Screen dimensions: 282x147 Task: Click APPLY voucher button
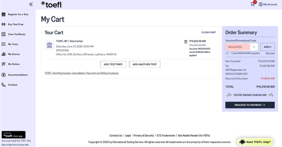click(267, 47)
